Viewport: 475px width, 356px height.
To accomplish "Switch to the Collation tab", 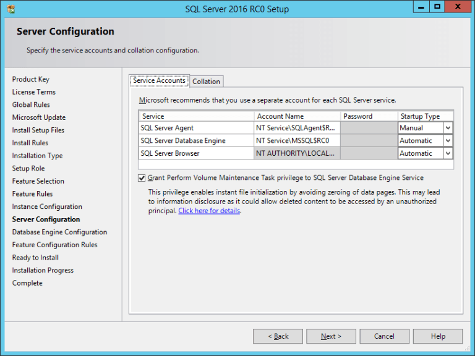I will pyautogui.click(x=207, y=82).
